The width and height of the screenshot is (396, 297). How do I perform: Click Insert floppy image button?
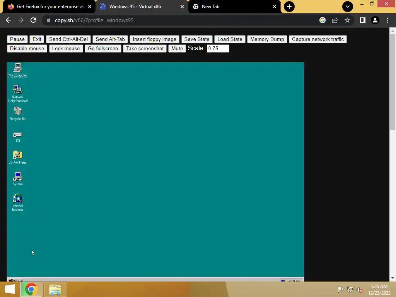tap(155, 39)
